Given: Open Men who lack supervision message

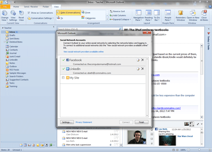Looking at the screenshot, I should click(78, 145).
